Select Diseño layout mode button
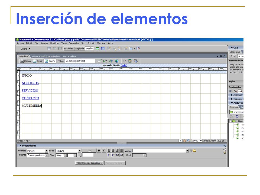This screenshot has width=260, height=195. pyautogui.click(x=89, y=48)
